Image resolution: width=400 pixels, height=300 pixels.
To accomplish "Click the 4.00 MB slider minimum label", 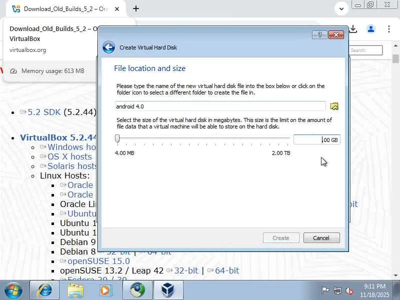I will pyautogui.click(x=124, y=153).
